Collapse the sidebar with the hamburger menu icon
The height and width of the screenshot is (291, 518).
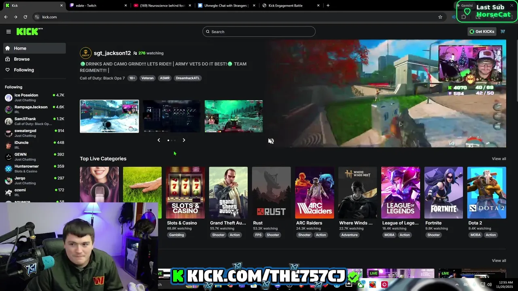pos(8,32)
